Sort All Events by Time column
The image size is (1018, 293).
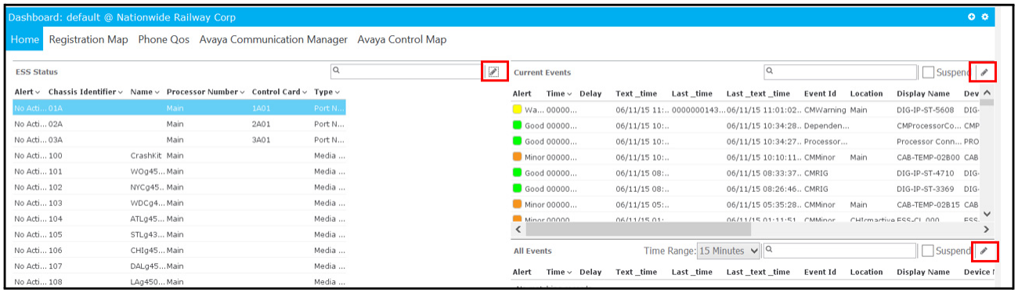[x=559, y=272]
